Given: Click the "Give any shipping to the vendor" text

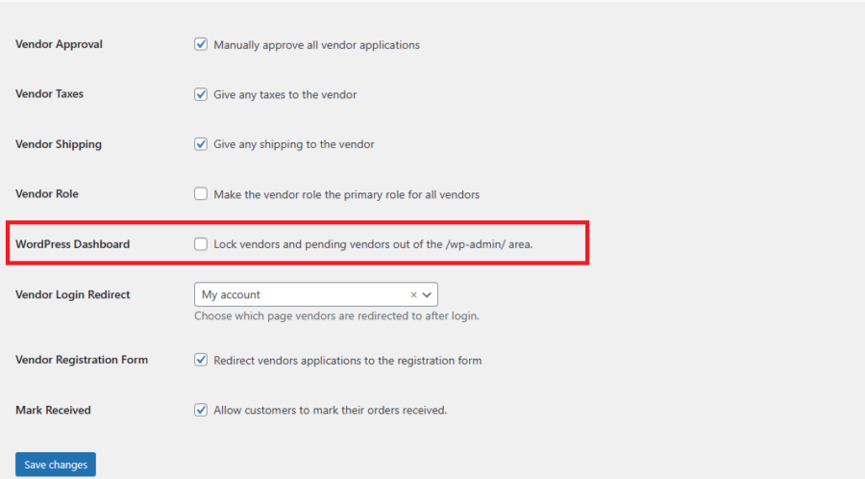Looking at the screenshot, I should (x=293, y=145).
